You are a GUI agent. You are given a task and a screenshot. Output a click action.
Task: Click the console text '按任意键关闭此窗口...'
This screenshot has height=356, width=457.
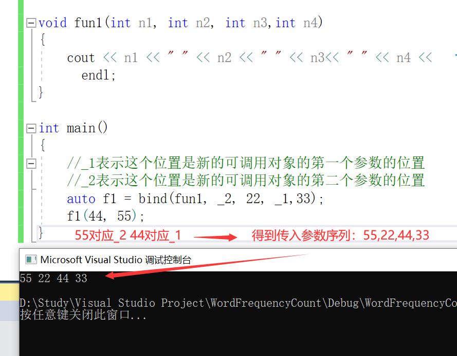(83, 315)
